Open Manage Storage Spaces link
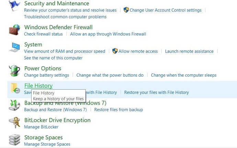The height and width of the screenshot is (148, 237). 47,144
